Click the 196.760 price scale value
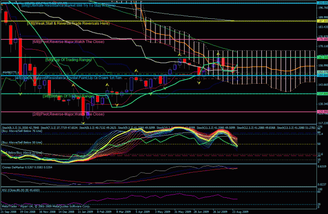Image resolution: width=328 pixels, height=214 pixels. pos(323,8)
